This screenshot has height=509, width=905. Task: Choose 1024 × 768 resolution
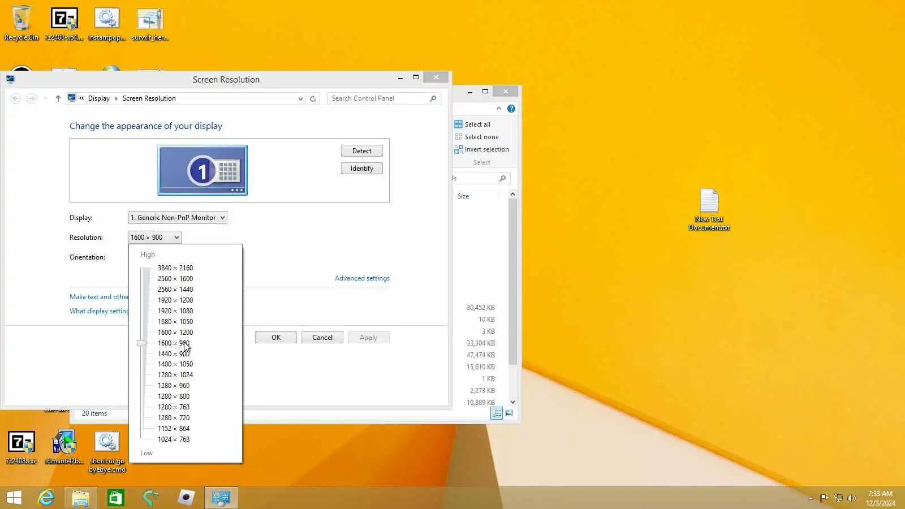(x=174, y=439)
